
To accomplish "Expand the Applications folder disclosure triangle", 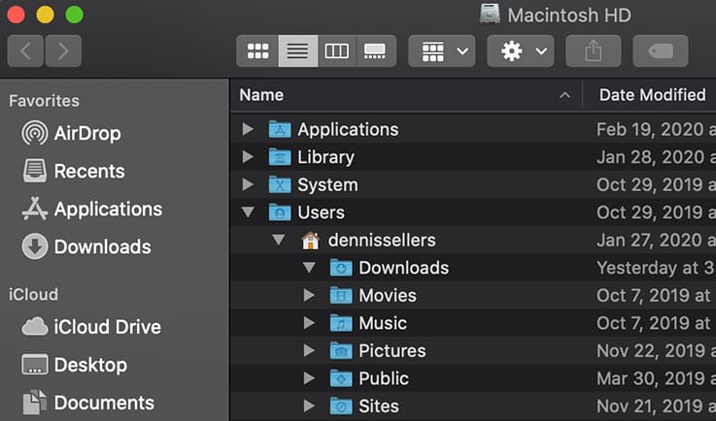I will point(248,129).
